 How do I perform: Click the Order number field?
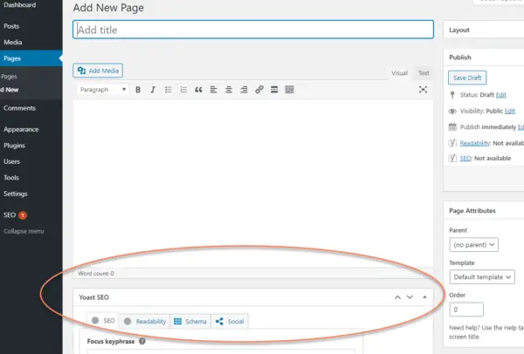tap(466, 310)
